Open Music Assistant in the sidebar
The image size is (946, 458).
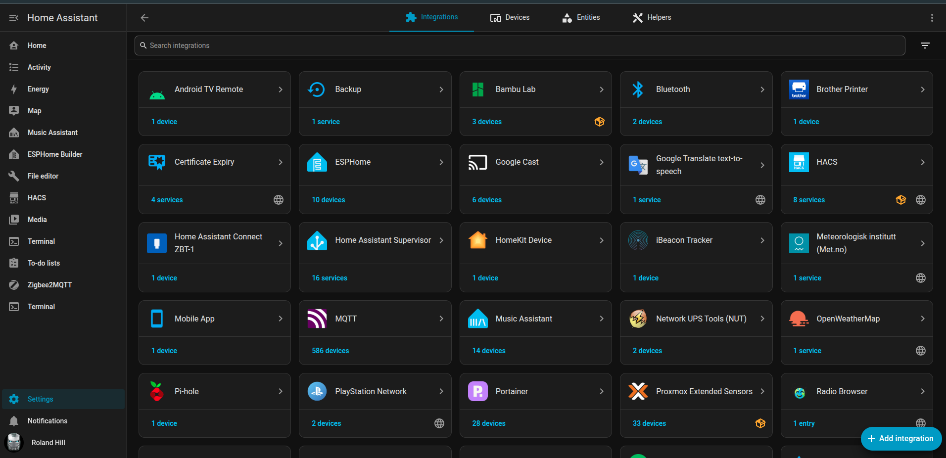click(63, 133)
